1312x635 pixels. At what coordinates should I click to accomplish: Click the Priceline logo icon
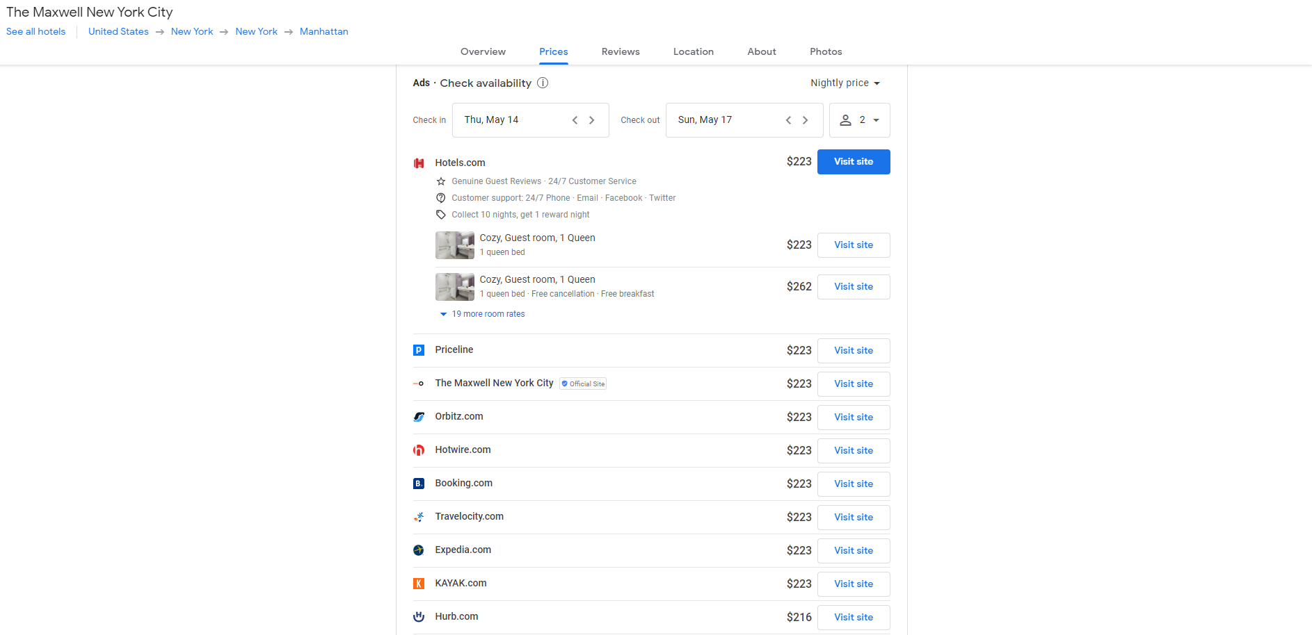(x=419, y=350)
